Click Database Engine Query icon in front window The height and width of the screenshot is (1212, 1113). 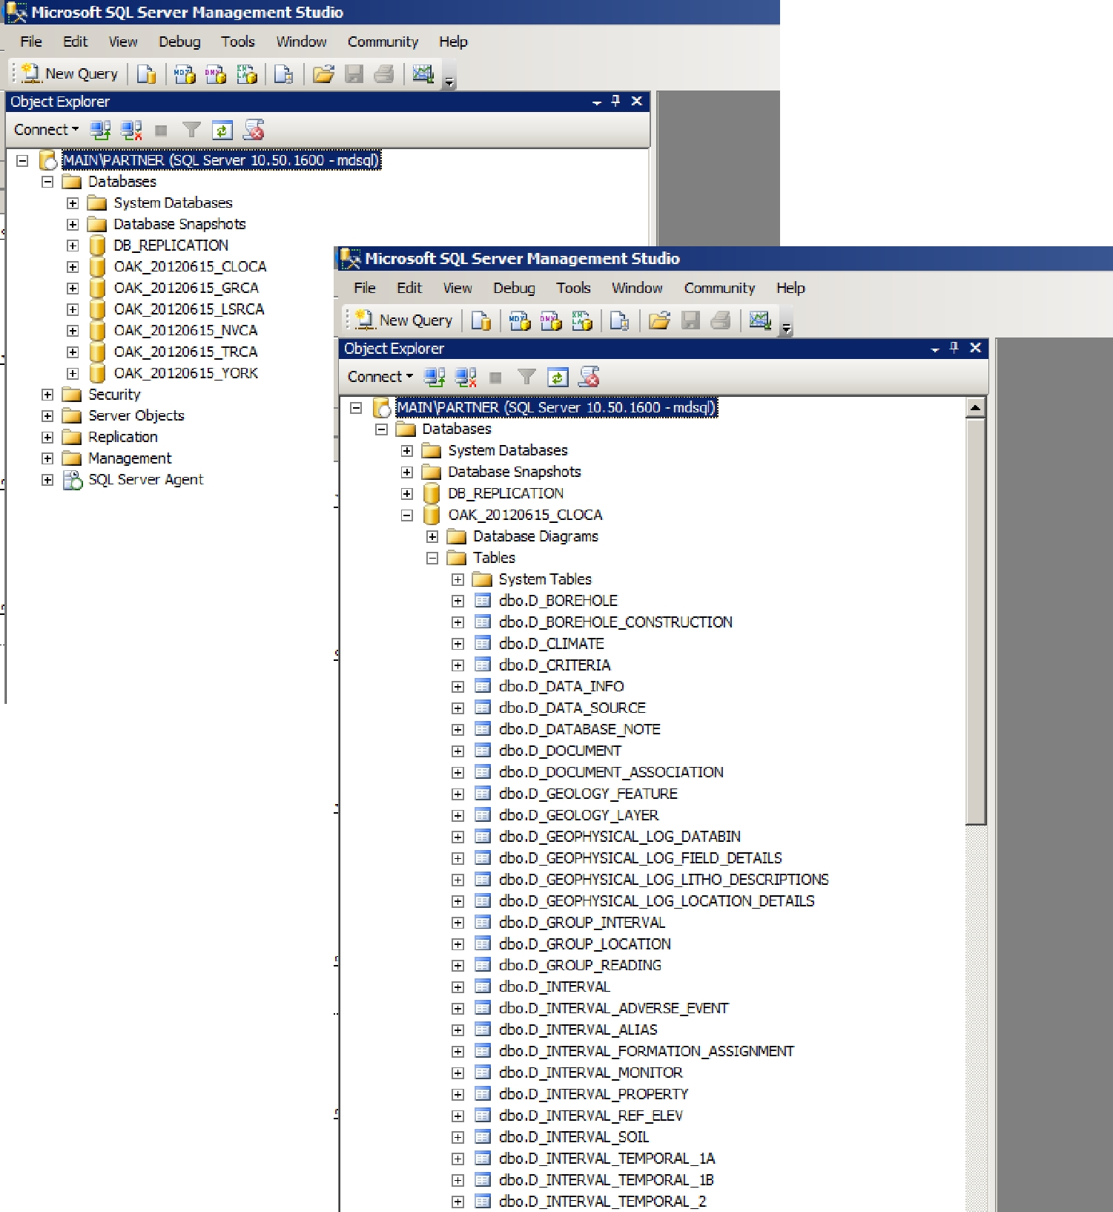point(481,320)
